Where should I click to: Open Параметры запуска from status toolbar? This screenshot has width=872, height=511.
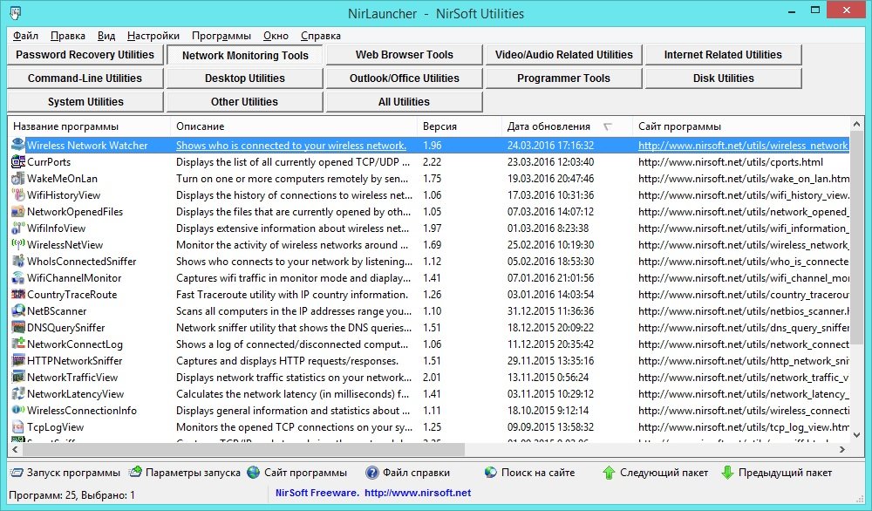point(136,473)
